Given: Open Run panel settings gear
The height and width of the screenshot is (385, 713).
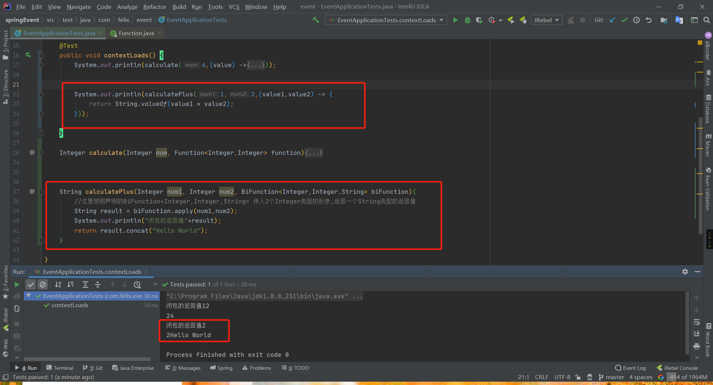Looking at the screenshot, I should (x=685, y=272).
